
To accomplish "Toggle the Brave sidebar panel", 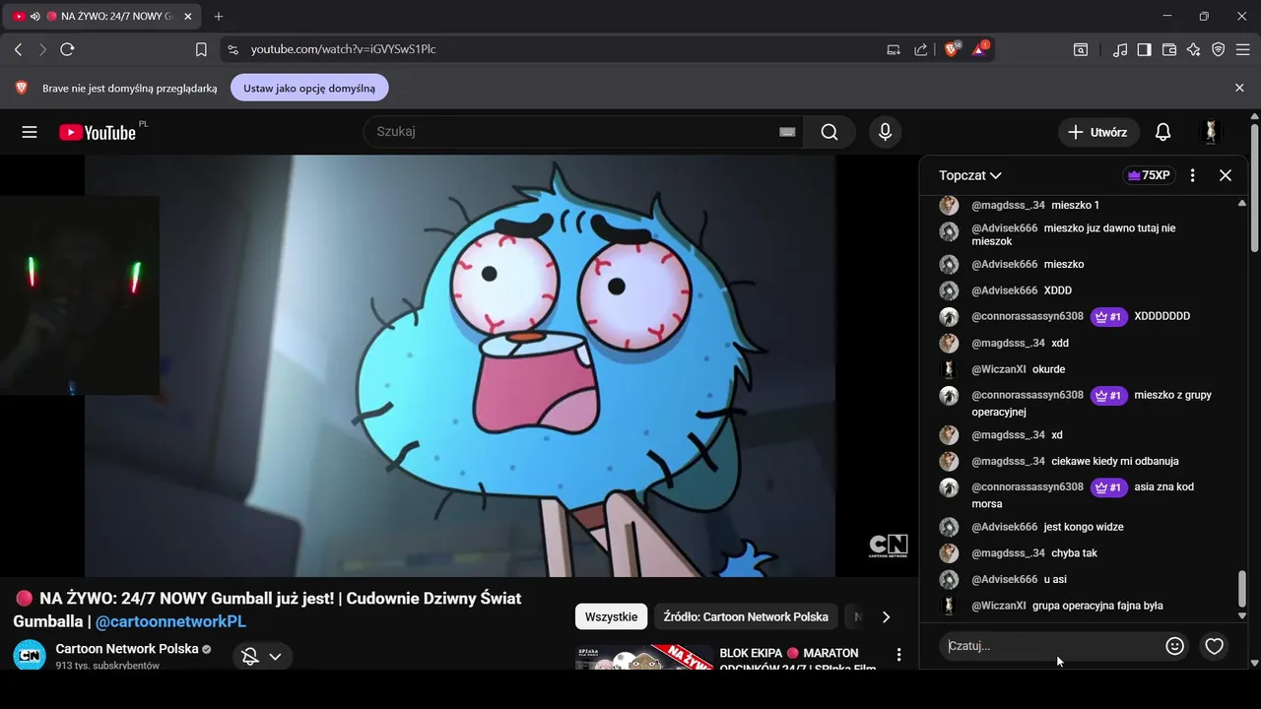I will [1145, 49].
